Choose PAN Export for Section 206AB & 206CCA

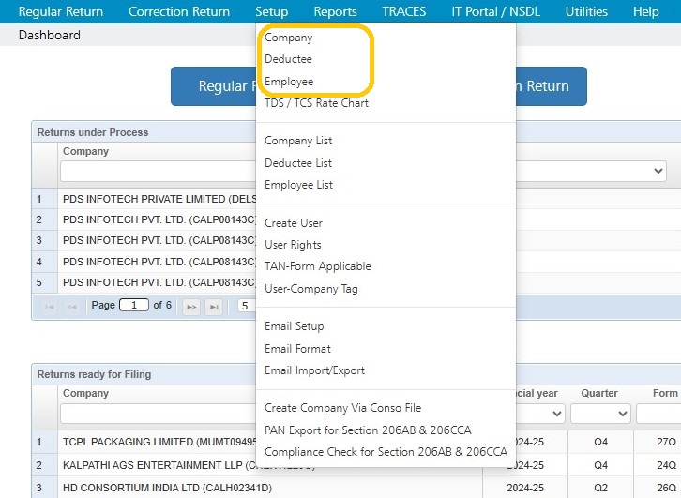coord(368,430)
